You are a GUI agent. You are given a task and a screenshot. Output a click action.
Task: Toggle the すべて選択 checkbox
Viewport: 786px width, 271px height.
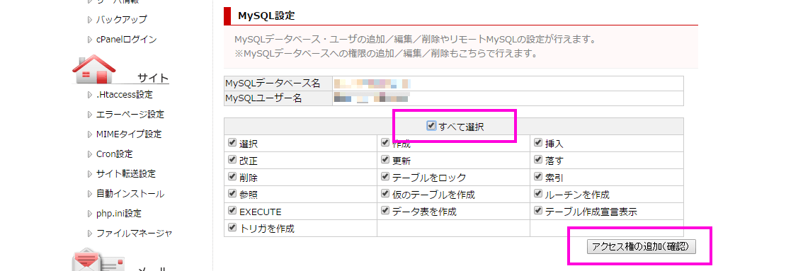(431, 126)
